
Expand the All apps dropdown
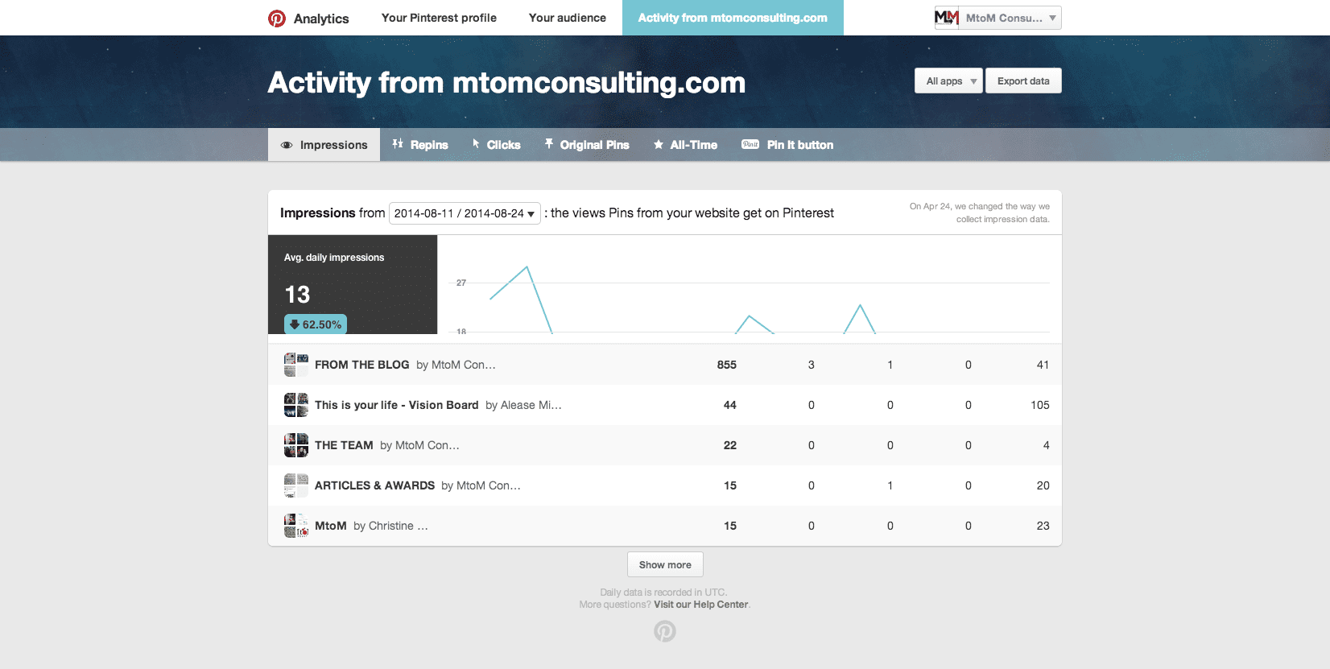(x=948, y=81)
